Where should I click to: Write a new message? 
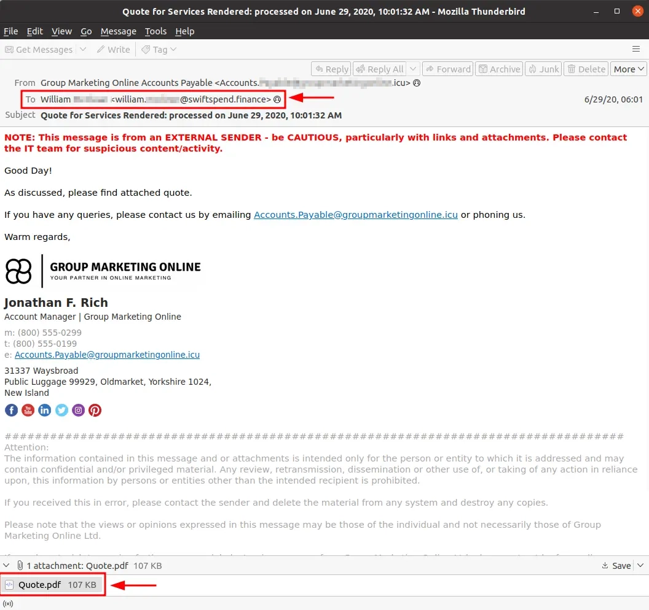pos(114,50)
